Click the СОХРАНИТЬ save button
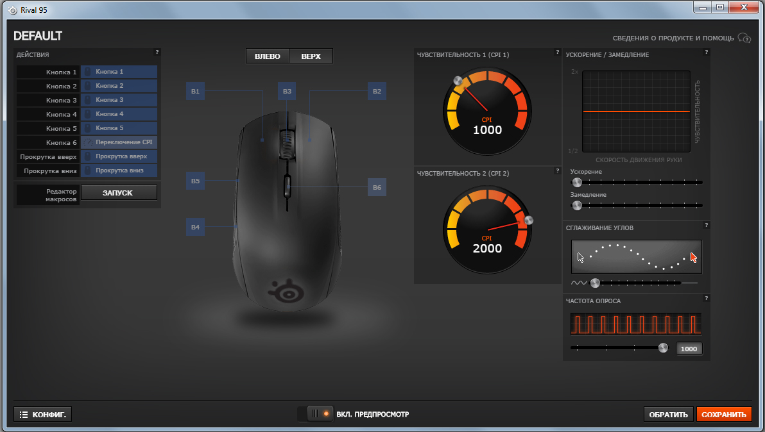 [723, 415]
